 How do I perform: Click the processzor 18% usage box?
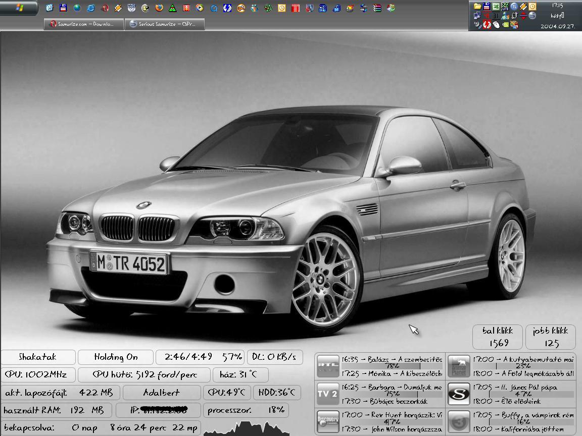[246, 410]
